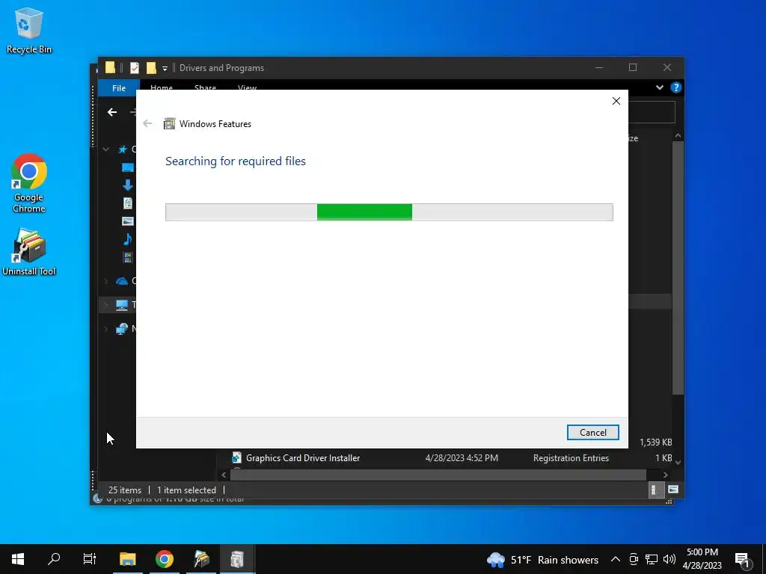Open network settings tray icon
766x574 pixels.
point(652,559)
